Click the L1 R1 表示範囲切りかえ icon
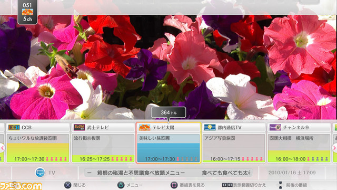 [x=227, y=185]
